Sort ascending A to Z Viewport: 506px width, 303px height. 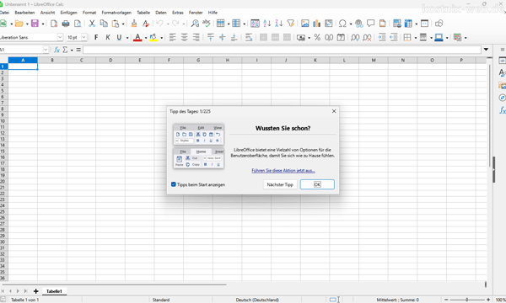point(267,24)
